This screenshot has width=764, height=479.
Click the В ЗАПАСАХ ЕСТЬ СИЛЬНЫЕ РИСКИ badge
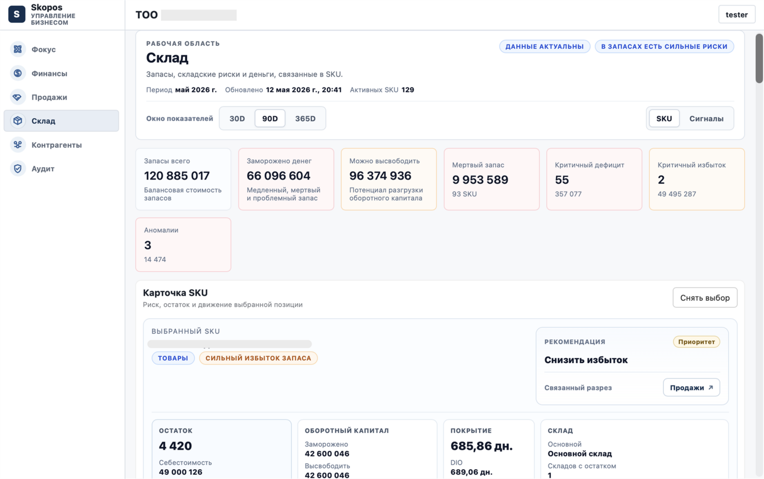coord(664,46)
